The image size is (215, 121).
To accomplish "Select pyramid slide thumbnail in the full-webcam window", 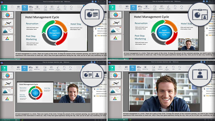I will click(x=115, y=91).
